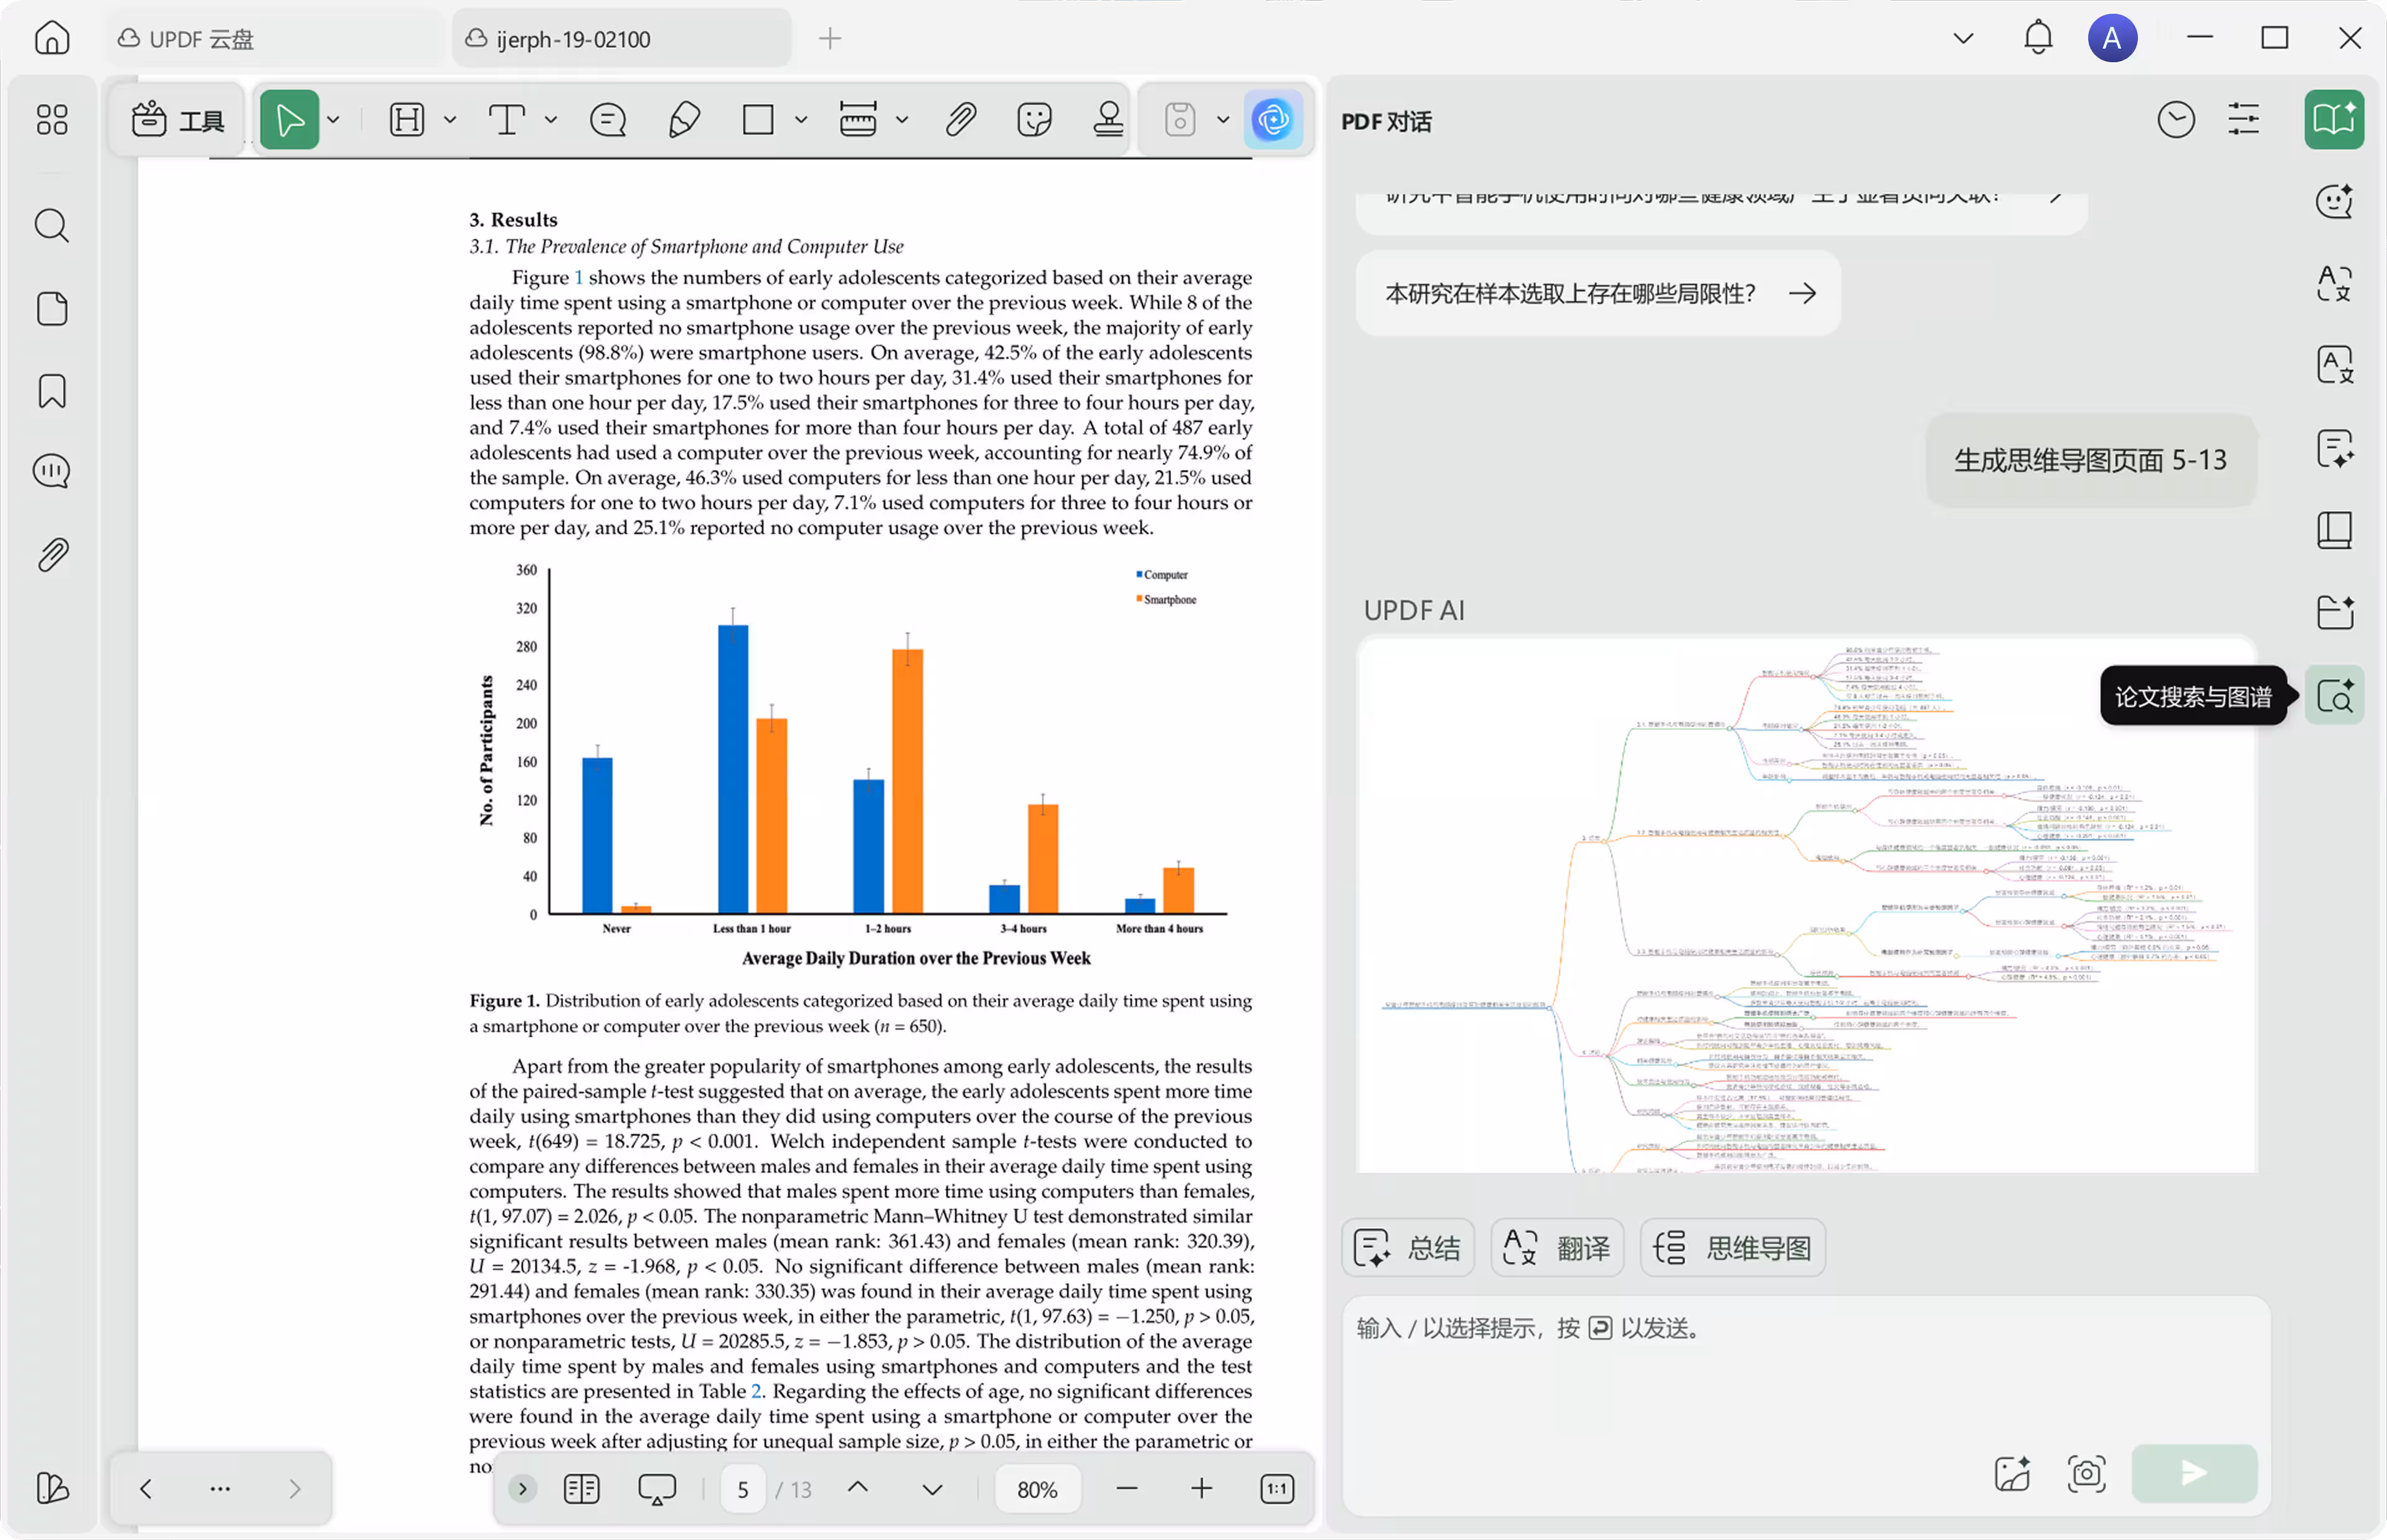Toggle the two-page reading view icon
This screenshot has width=2387, height=1540.
581,1489
